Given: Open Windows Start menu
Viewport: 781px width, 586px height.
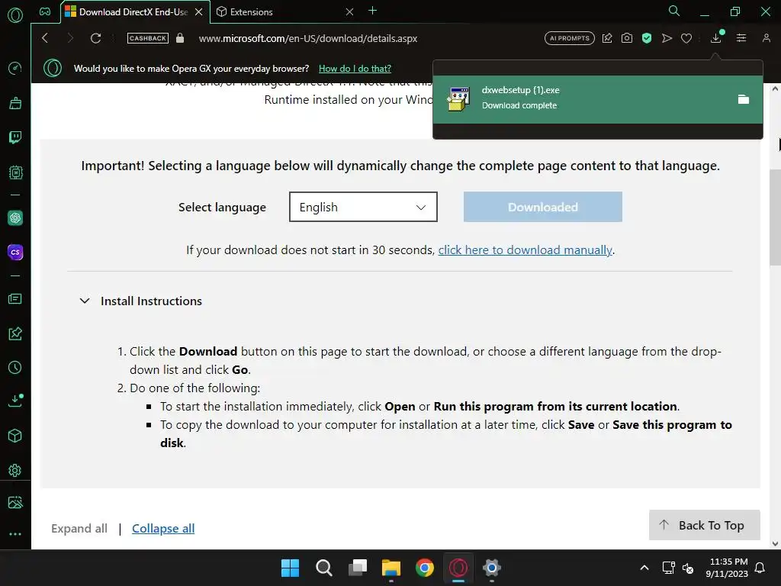Looking at the screenshot, I should tap(290, 568).
